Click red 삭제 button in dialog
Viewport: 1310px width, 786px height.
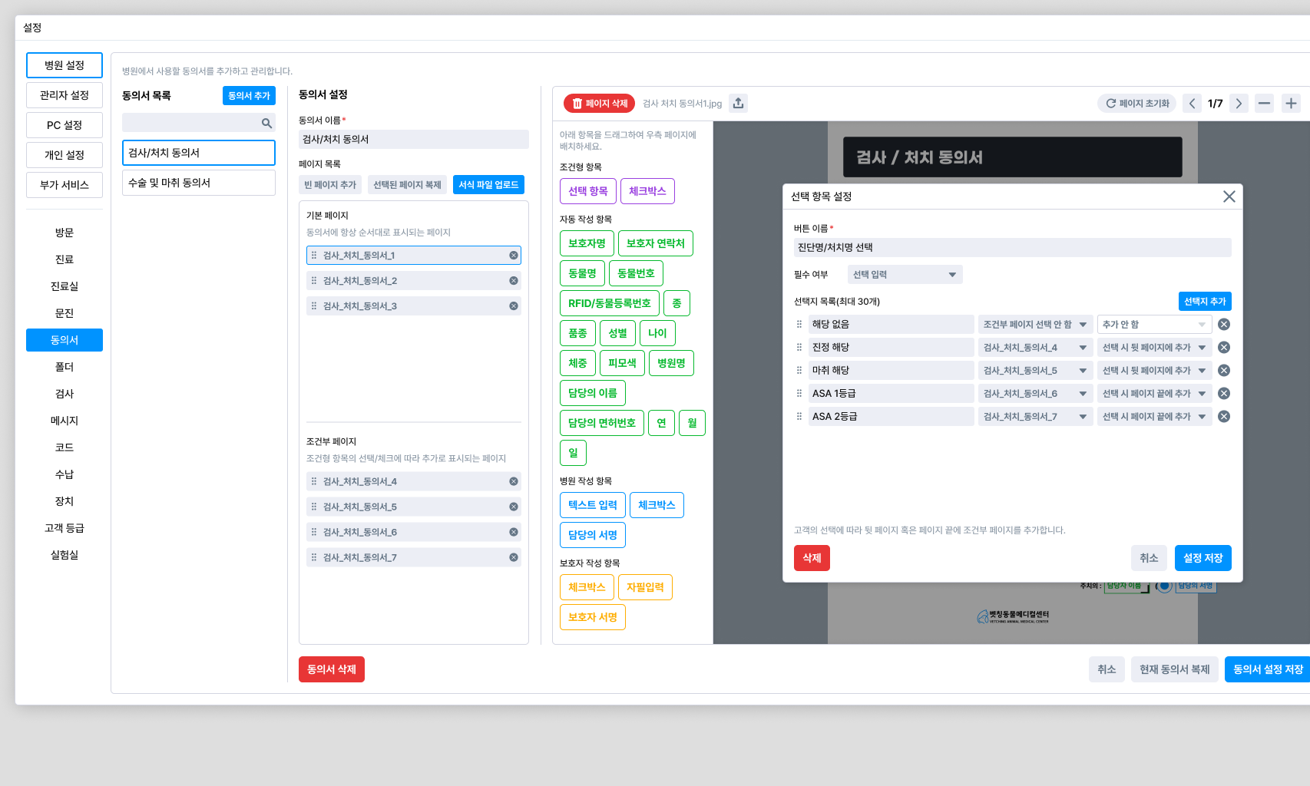pyautogui.click(x=812, y=558)
